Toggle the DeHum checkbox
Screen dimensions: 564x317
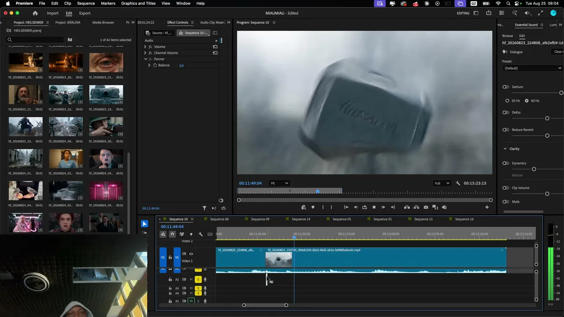click(x=506, y=87)
